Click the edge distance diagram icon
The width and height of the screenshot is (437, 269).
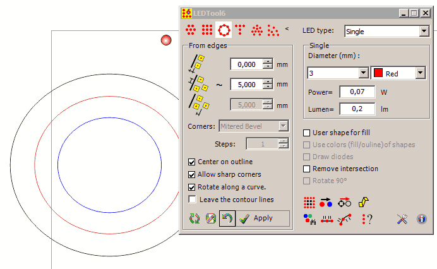[x=196, y=64]
